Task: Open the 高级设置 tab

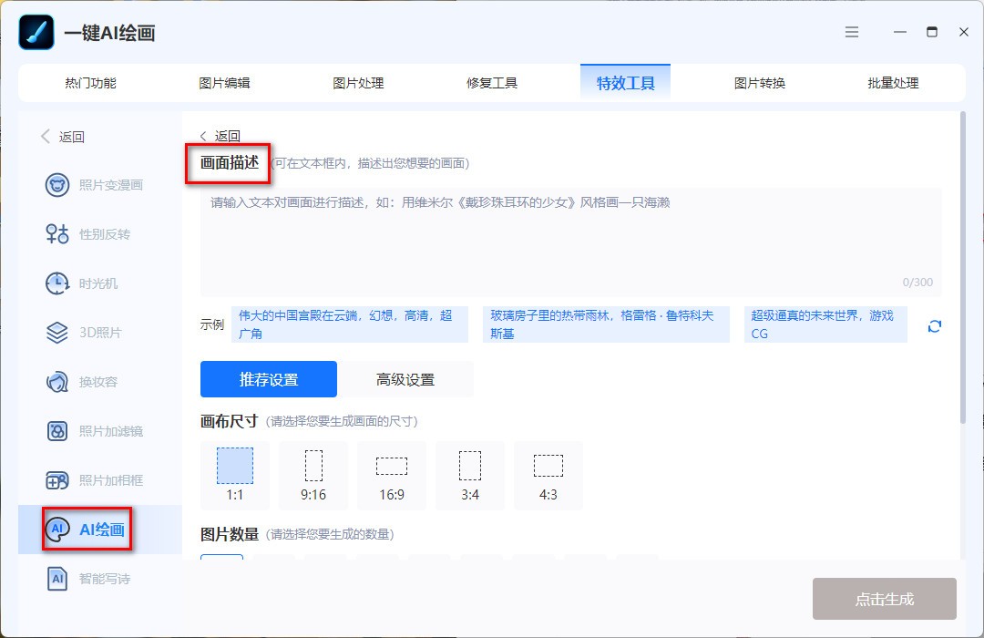Action: click(x=405, y=378)
